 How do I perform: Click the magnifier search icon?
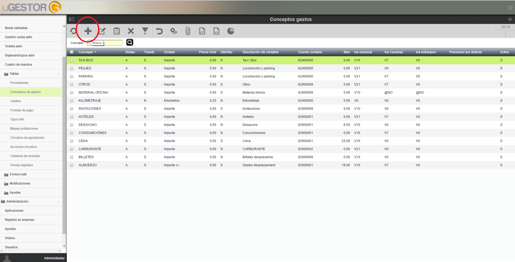tap(130, 42)
